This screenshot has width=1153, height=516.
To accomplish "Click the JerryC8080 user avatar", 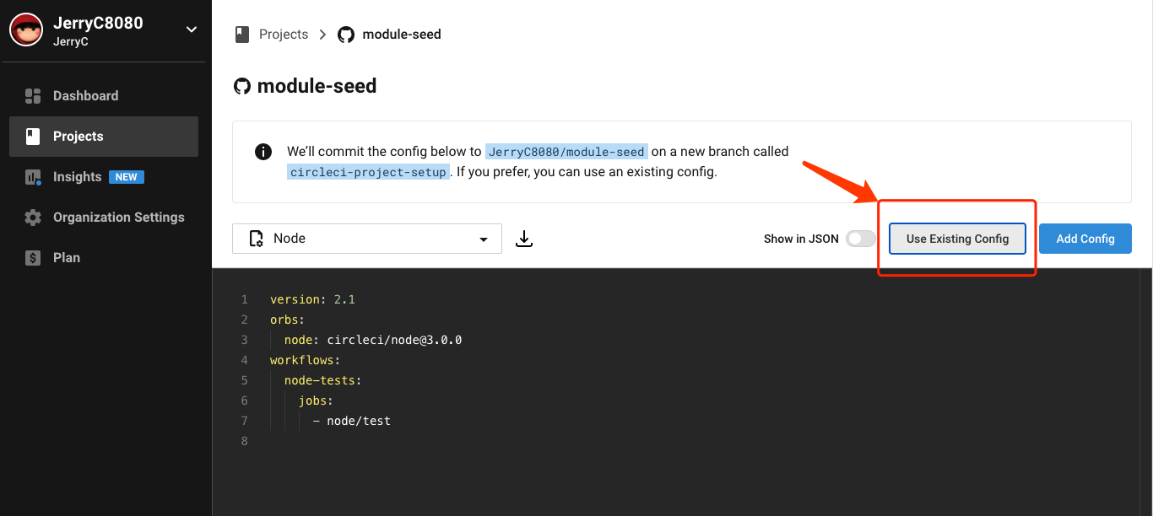I will pos(26,30).
